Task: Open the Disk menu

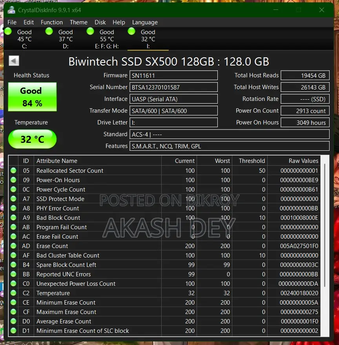Action: point(100,22)
